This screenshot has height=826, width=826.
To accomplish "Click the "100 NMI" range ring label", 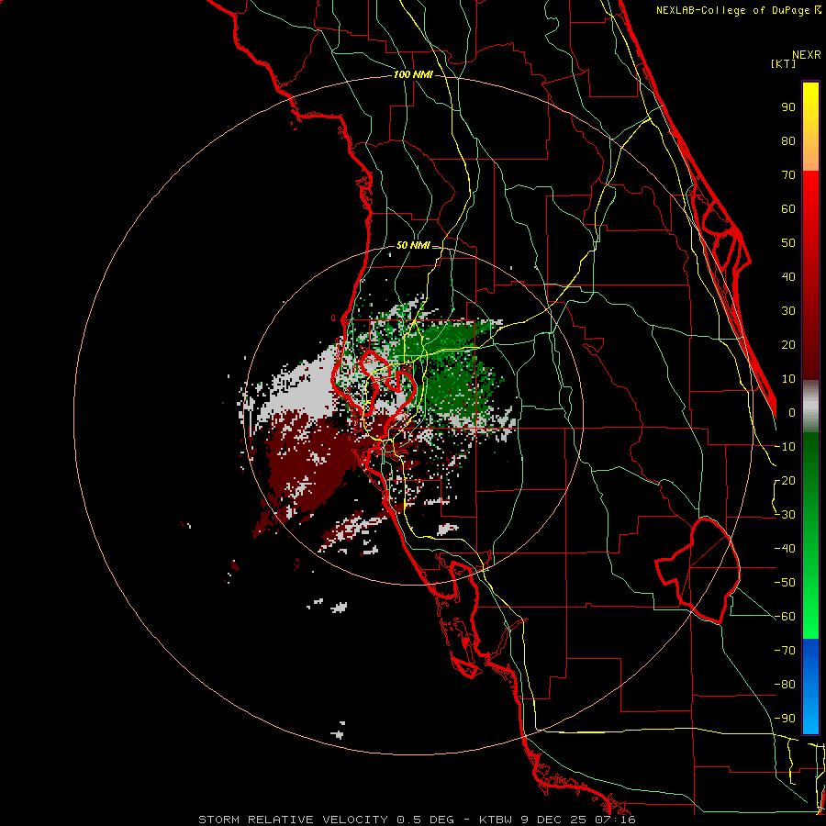I will [413, 75].
